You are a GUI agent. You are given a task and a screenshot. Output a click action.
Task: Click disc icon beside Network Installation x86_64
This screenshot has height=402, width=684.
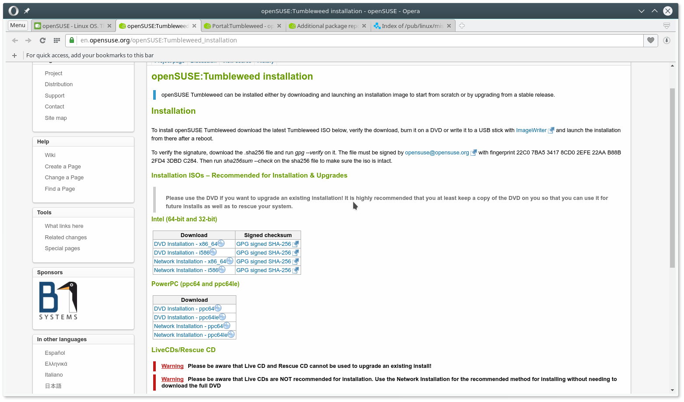tap(230, 261)
